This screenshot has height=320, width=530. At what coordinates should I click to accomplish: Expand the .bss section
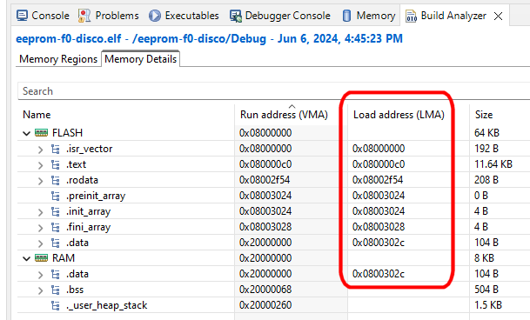(40, 290)
